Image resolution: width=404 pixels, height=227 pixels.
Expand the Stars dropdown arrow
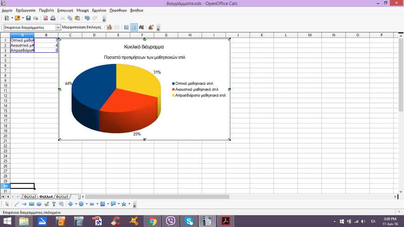[129, 204]
